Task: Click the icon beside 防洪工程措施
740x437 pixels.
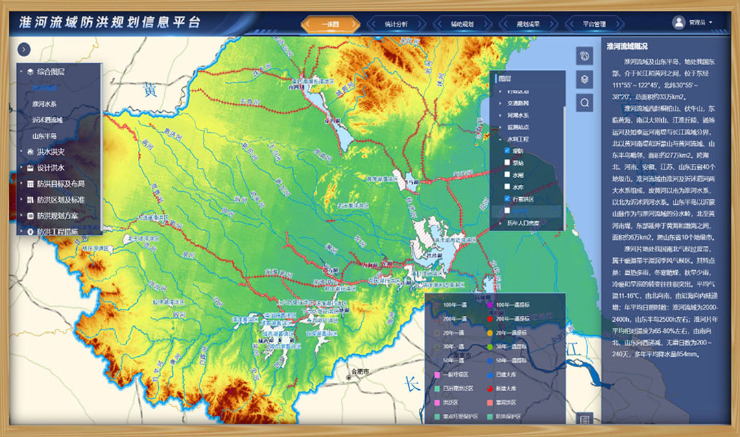Action: click(30, 232)
